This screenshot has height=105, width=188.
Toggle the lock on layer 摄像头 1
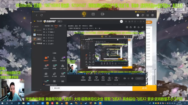point(46,32)
